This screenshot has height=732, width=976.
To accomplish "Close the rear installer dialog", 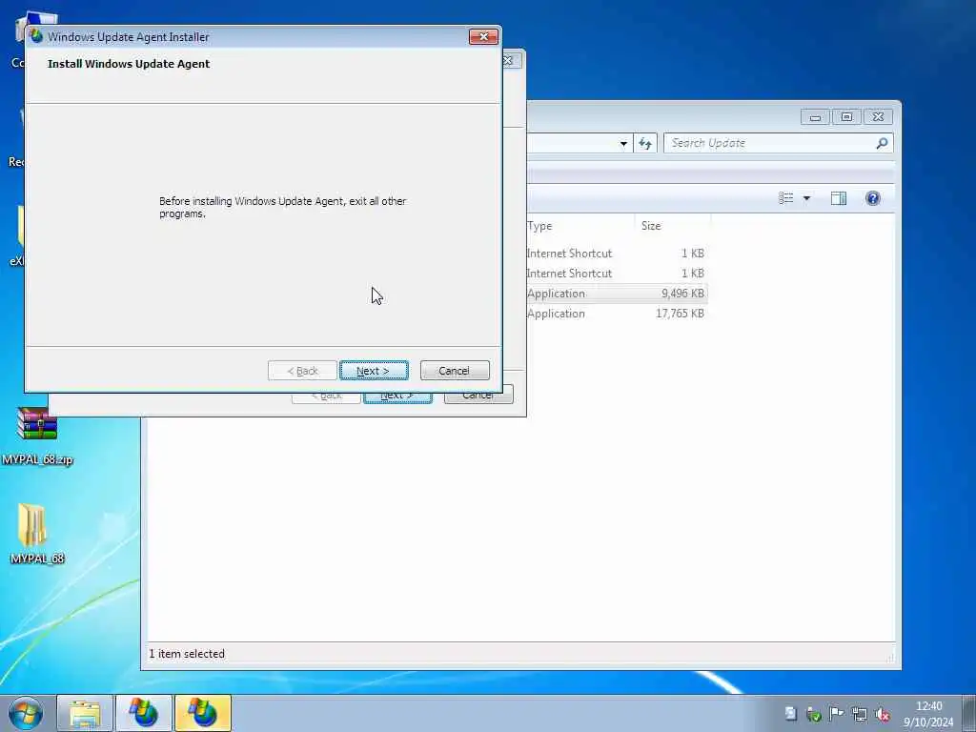I will click(509, 60).
